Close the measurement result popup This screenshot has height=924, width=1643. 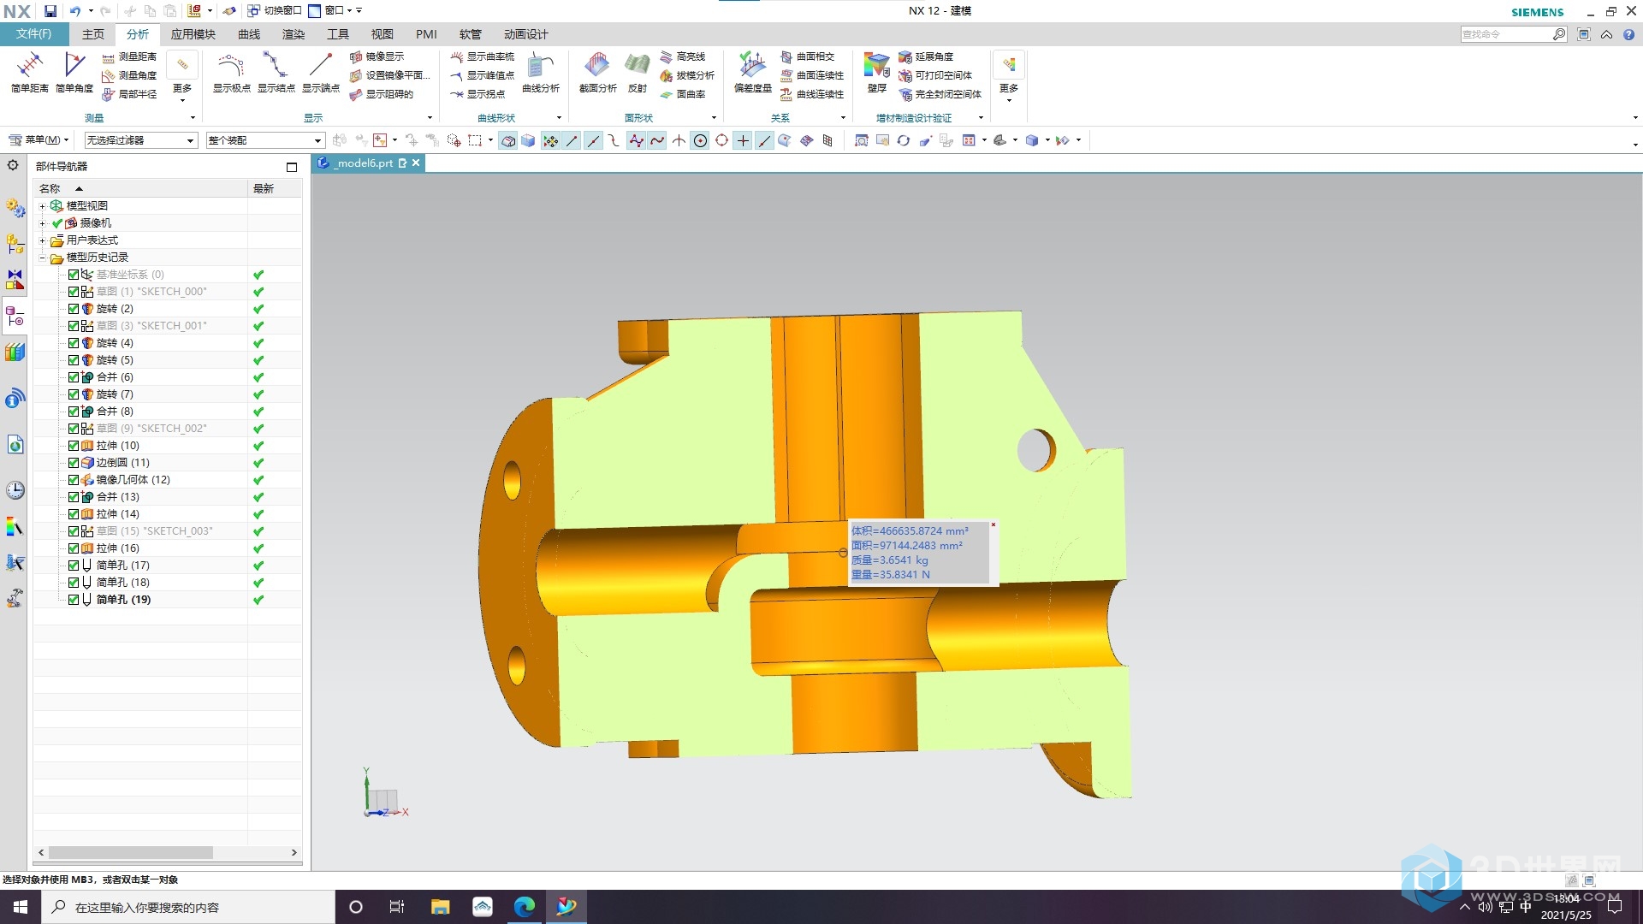coord(994,524)
